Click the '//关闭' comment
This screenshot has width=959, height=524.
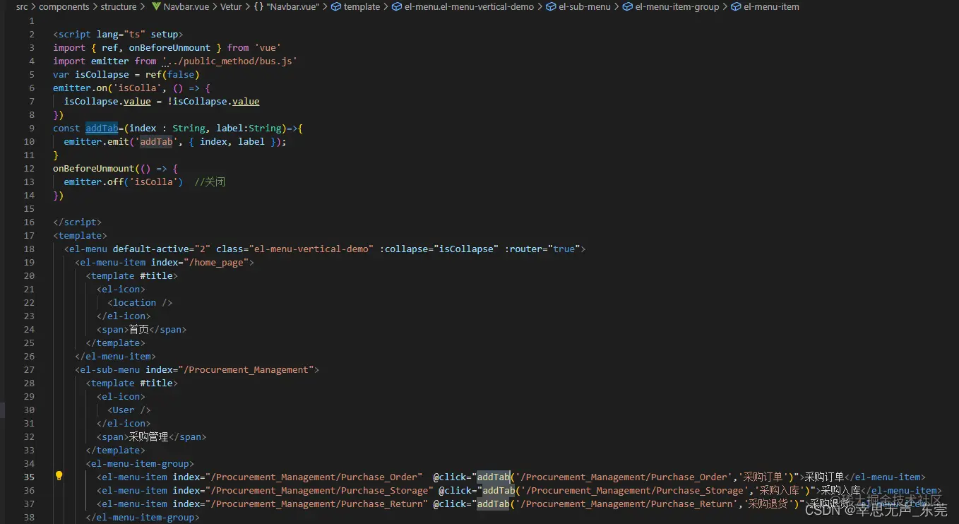[210, 181]
